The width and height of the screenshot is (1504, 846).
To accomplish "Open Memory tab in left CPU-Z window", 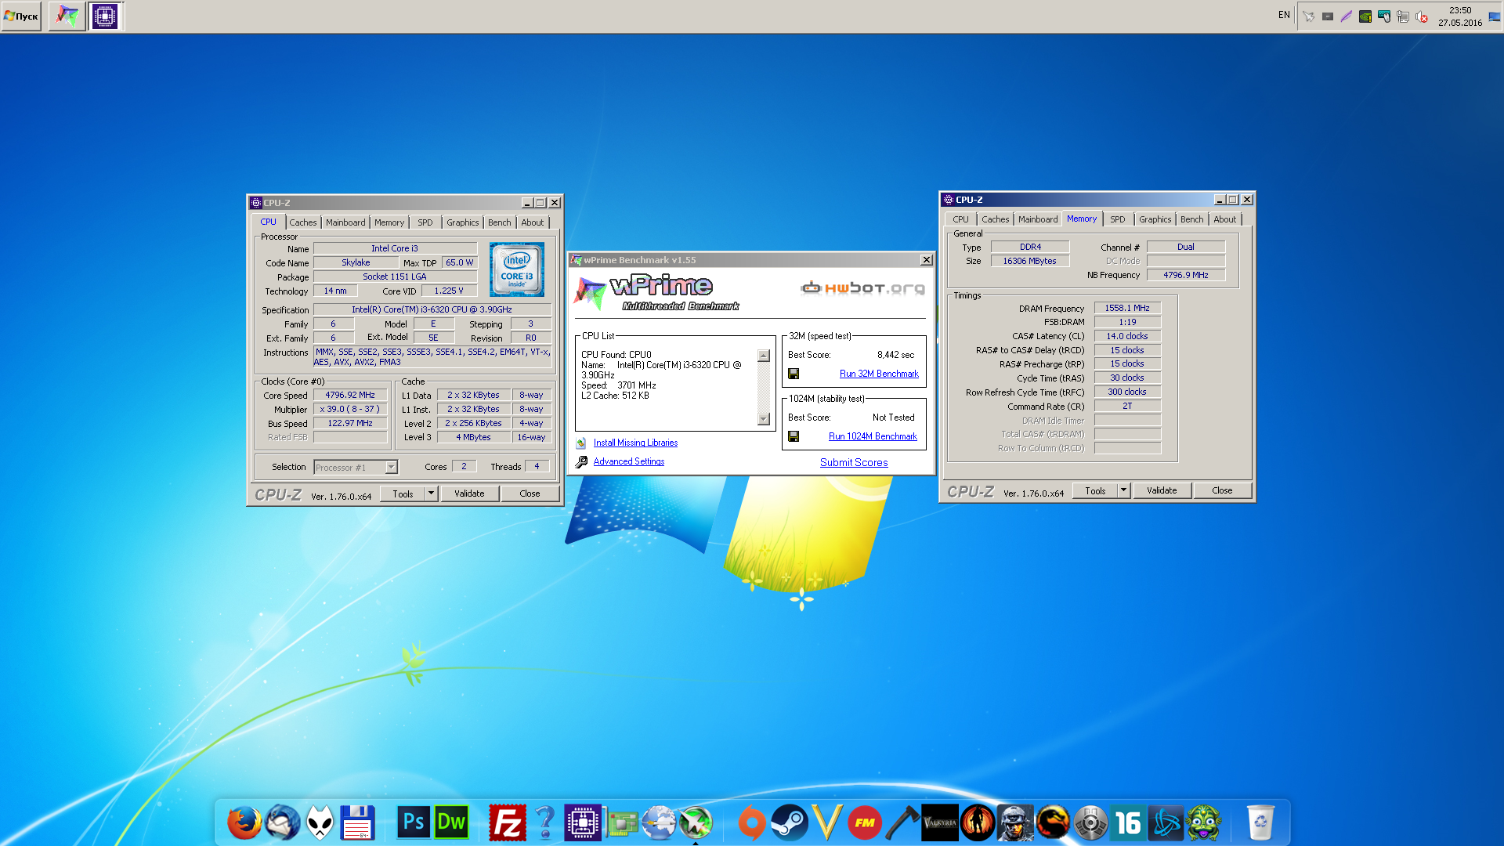I will [x=389, y=222].
